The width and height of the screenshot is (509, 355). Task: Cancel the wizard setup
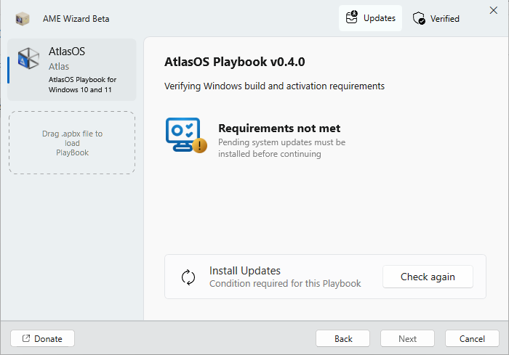tap(472, 339)
